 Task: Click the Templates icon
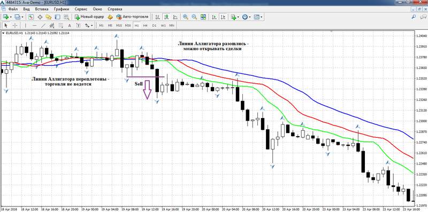[x=257, y=17]
